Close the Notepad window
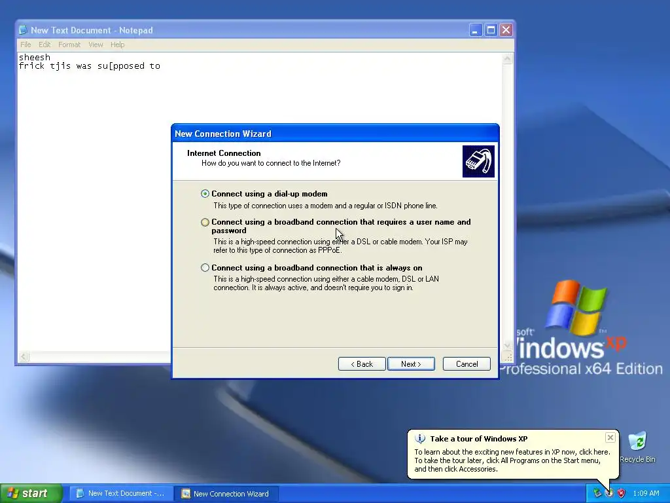 pos(506,30)
